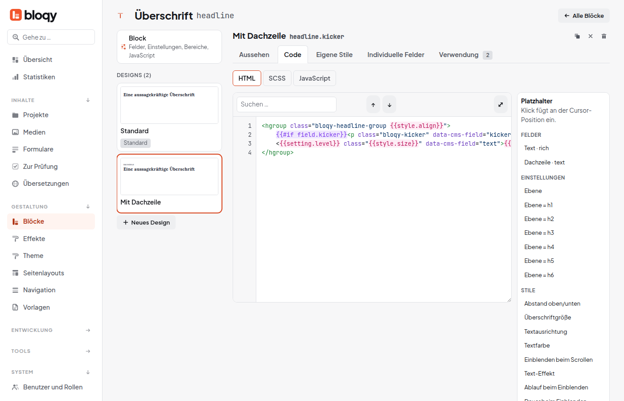The width and height of the screenshot is (624, 401).
Task: Focus the Gehe zu search field
Action: coord(51,37)
